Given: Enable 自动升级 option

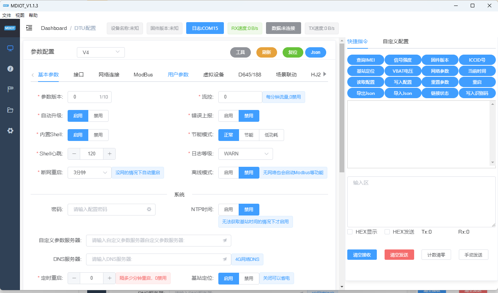Looking at the screenshot, I should pyautogui.click(x=78, y=116).
